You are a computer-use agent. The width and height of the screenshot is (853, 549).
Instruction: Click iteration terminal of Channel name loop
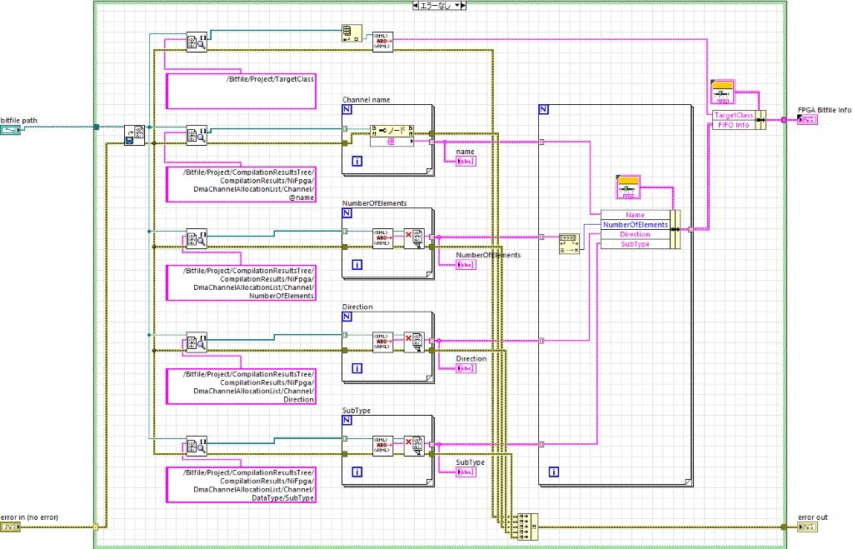pos(357,161)
